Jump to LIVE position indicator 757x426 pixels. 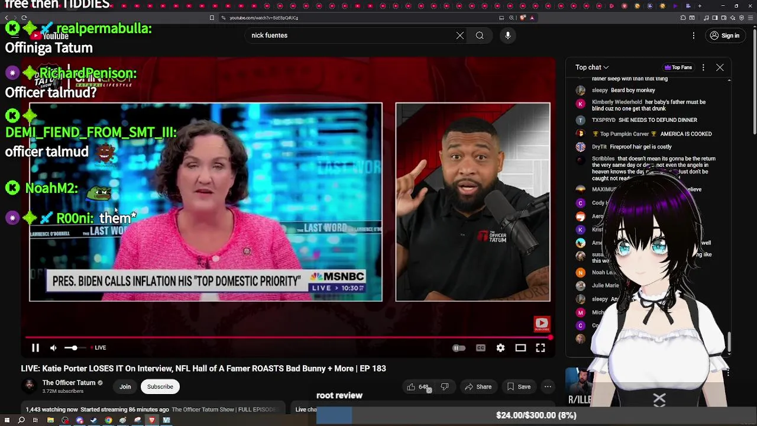99,348
